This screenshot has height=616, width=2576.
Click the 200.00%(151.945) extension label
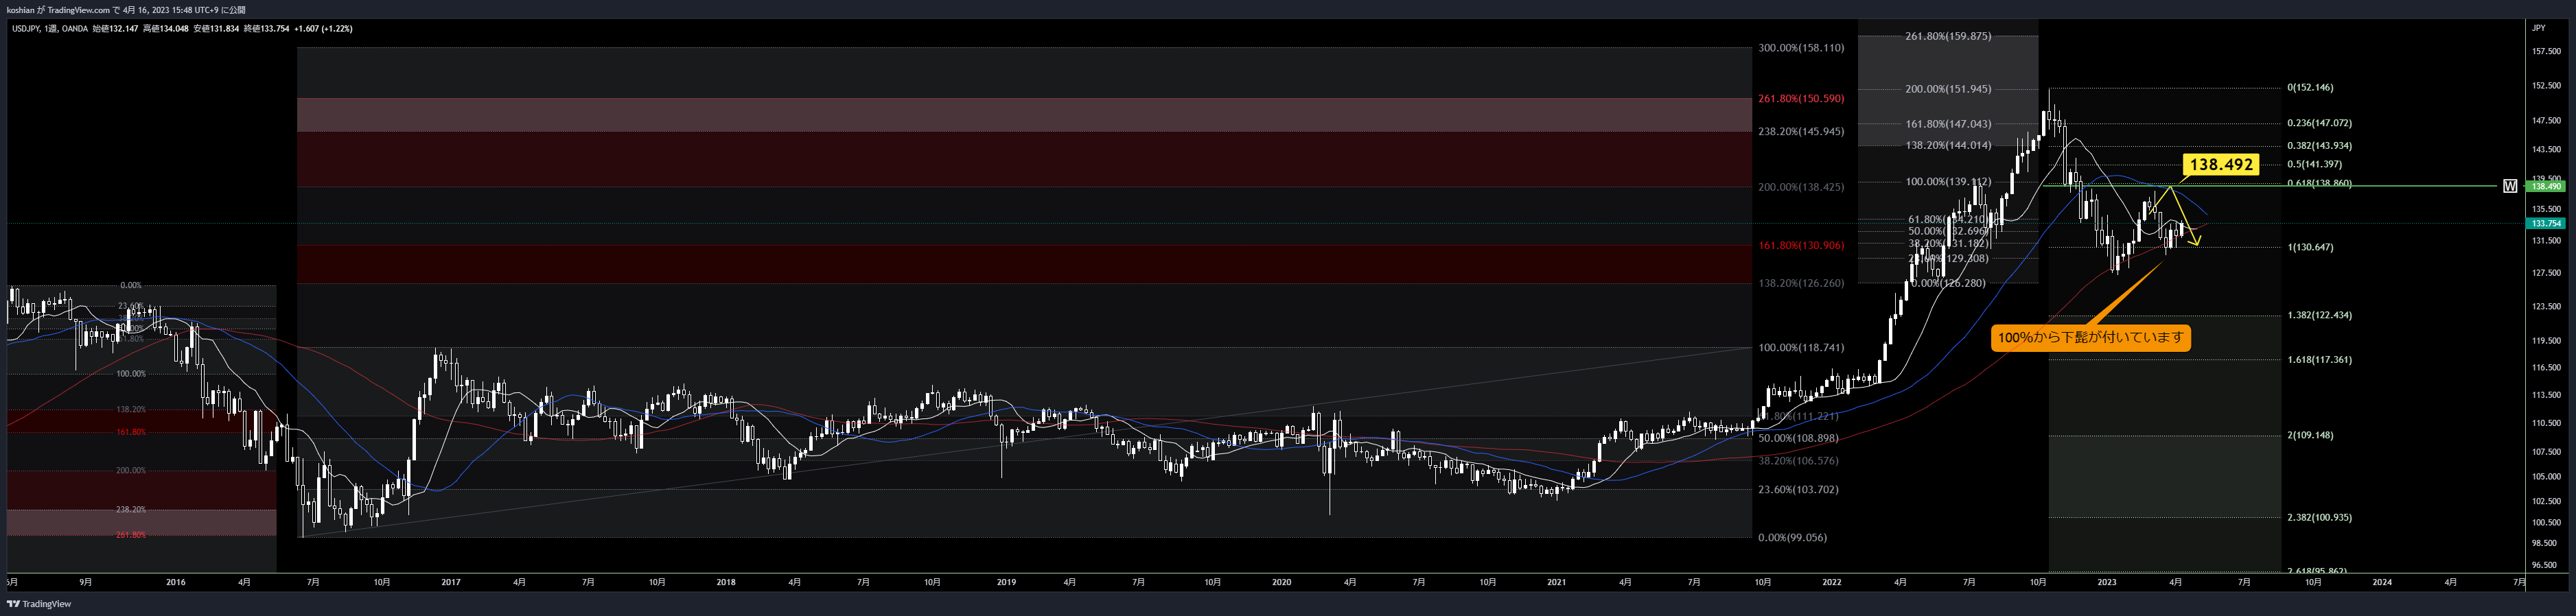click(x=1948, y=89)
